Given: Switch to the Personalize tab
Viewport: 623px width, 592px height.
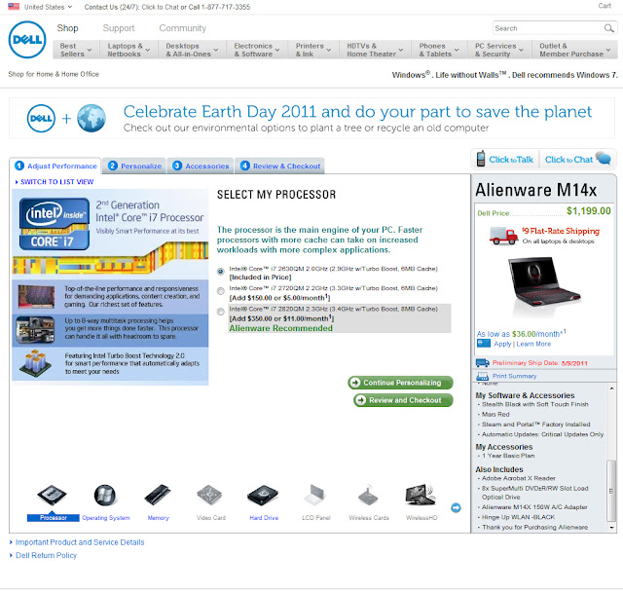Looking at the screenshot, I should point(134,166).
